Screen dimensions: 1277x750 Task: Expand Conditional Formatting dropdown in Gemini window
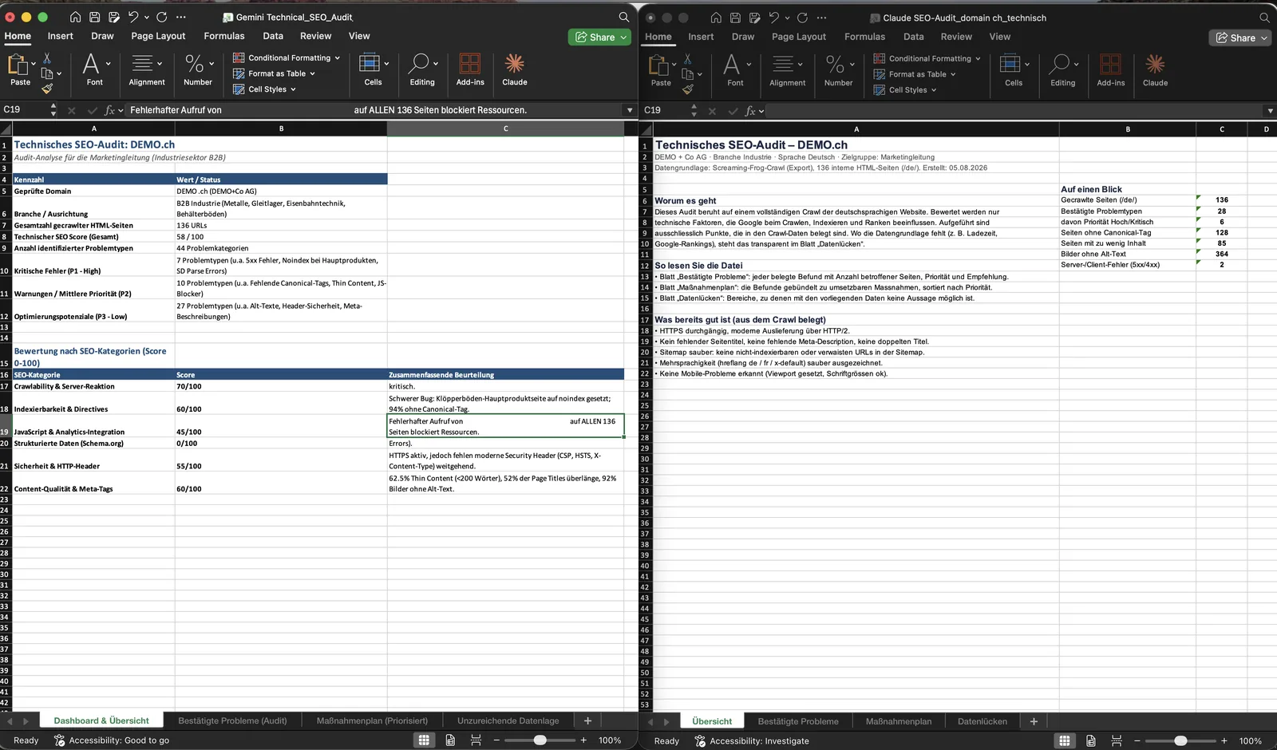pos(338,58)
